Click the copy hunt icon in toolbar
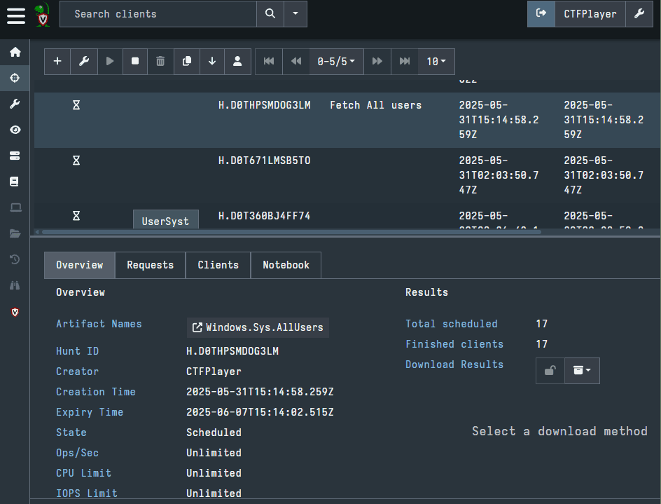661x504 pixels. tap(186, 62)
